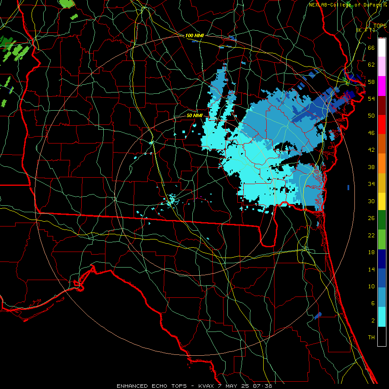The width and height of the screenshot is (389, 389).
Task: Click the "50 NMI" range ring label
Action: pyautogui.click(x=194, y=115)
